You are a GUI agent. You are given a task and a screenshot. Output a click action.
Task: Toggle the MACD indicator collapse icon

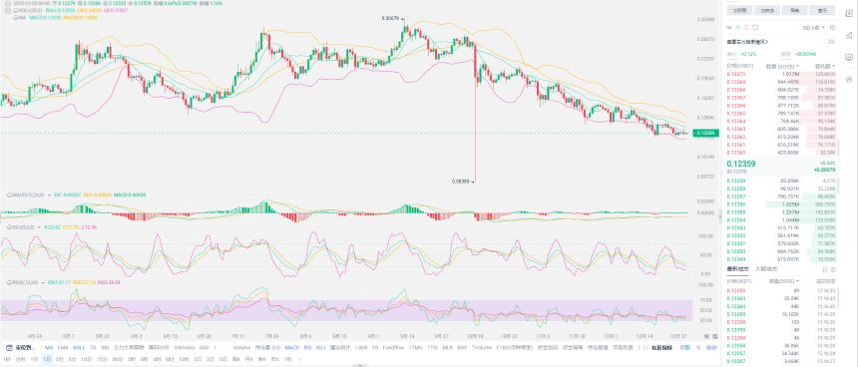tap(9, 194)
